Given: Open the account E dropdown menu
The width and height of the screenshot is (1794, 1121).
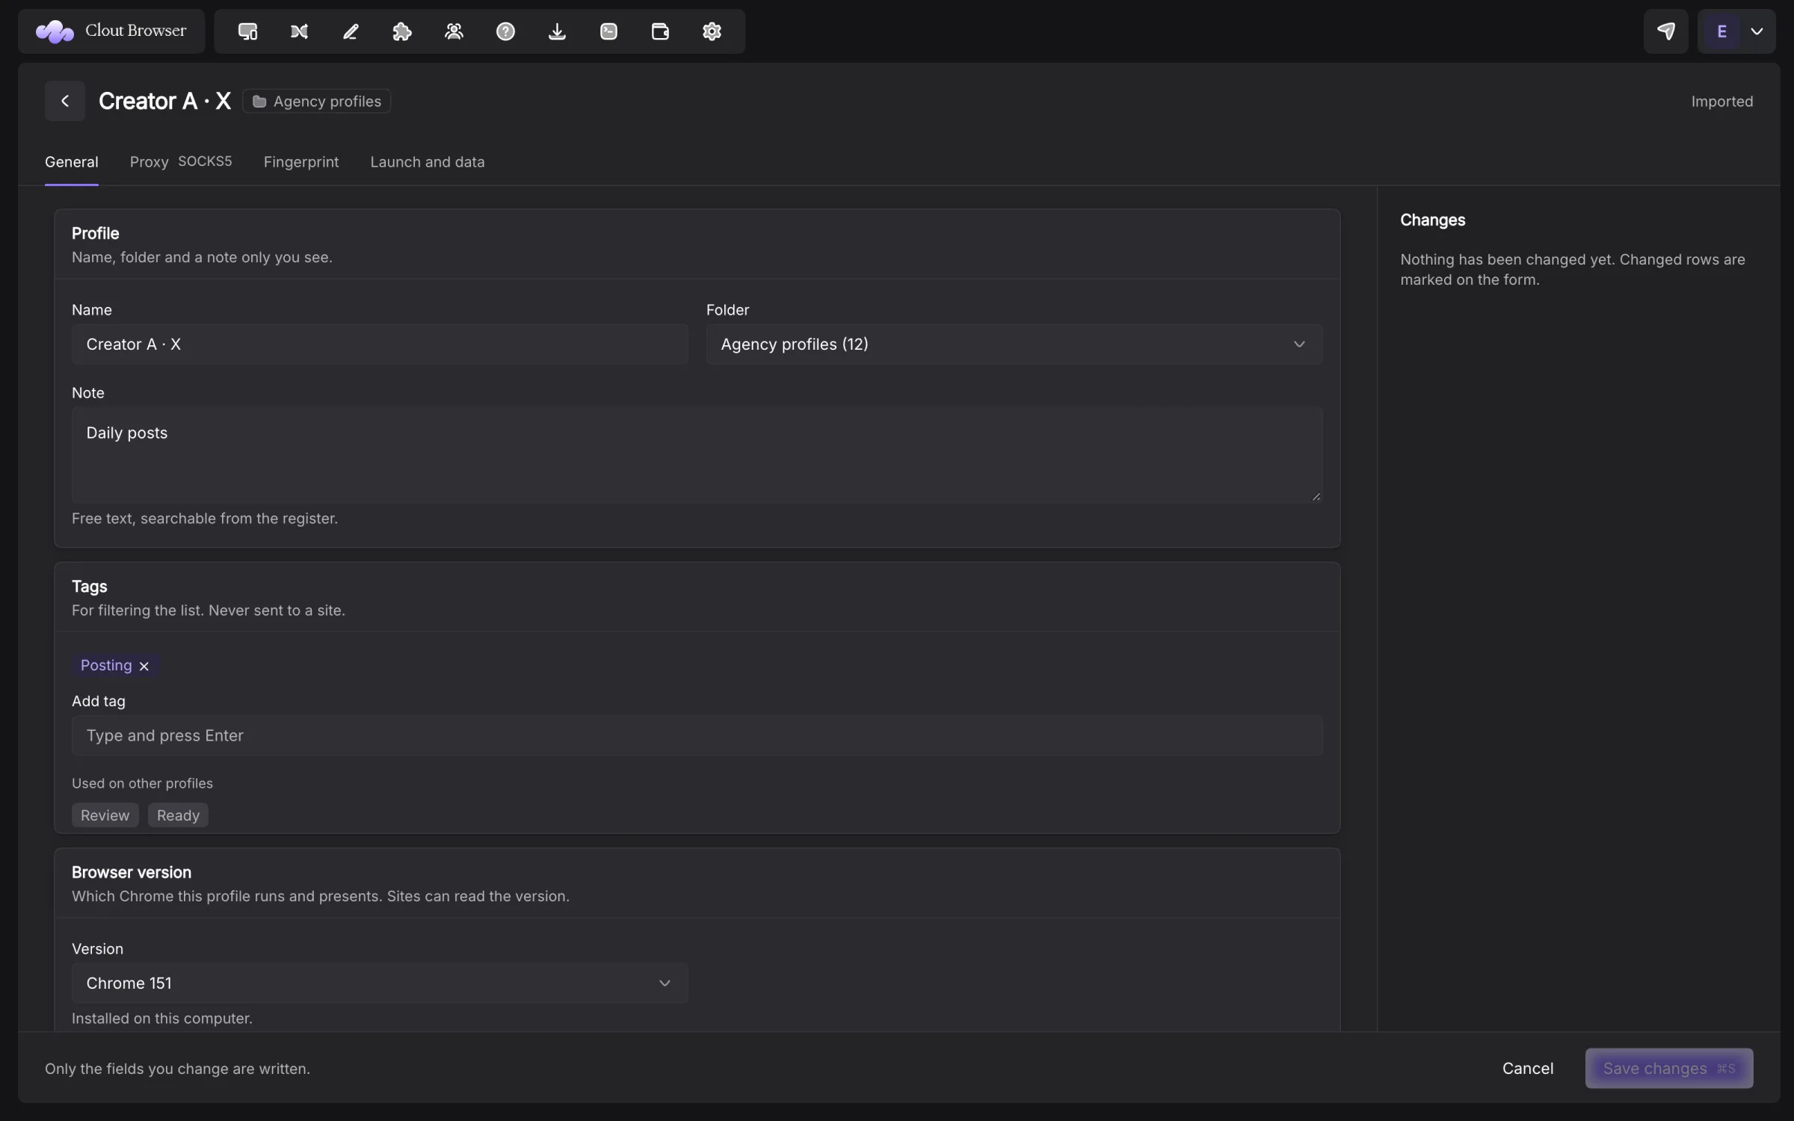Looking at the screenshot, I should (1736, 31).
